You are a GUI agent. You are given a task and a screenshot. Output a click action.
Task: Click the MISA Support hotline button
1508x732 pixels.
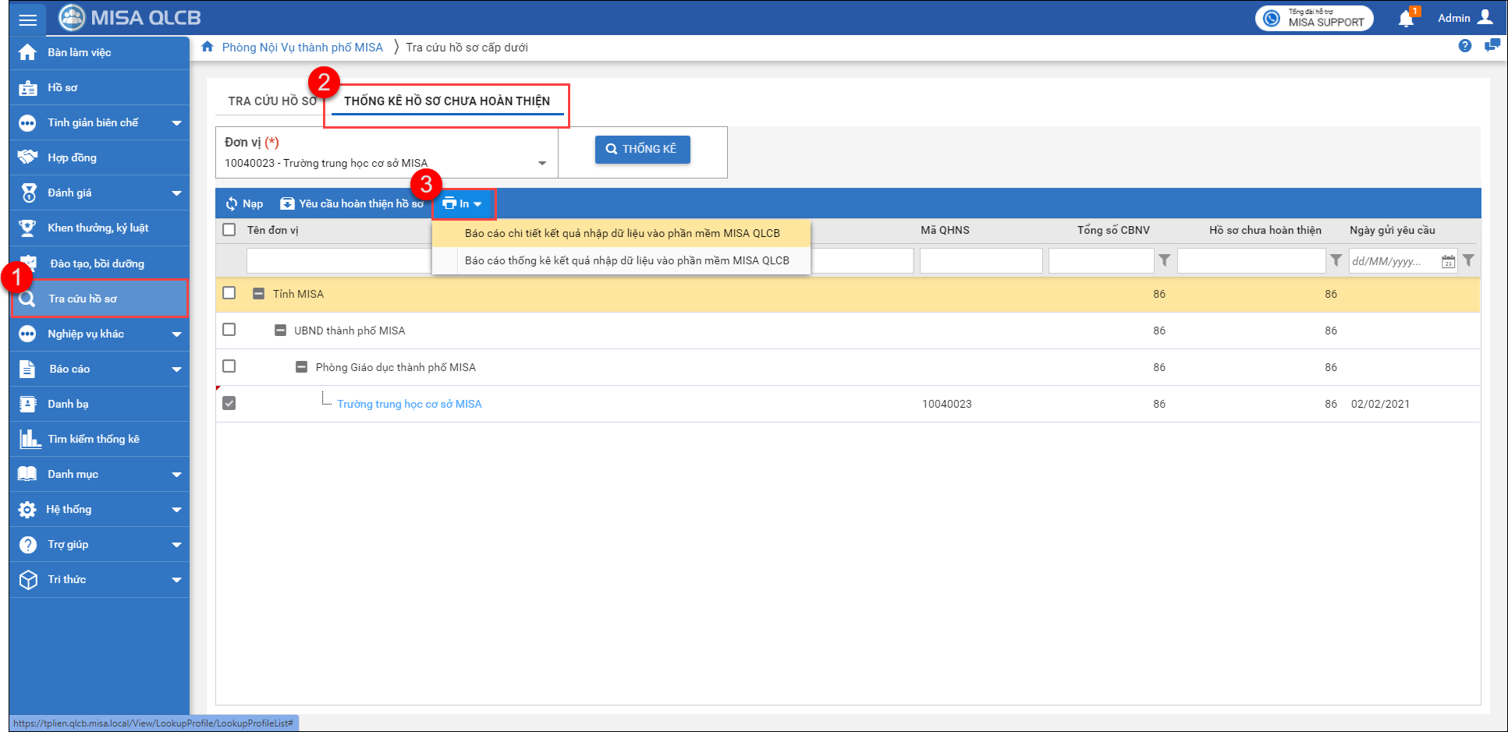[1314, 18]
